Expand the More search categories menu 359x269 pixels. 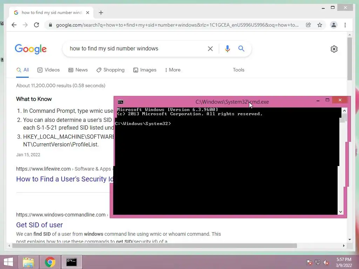tap(172, 70)
